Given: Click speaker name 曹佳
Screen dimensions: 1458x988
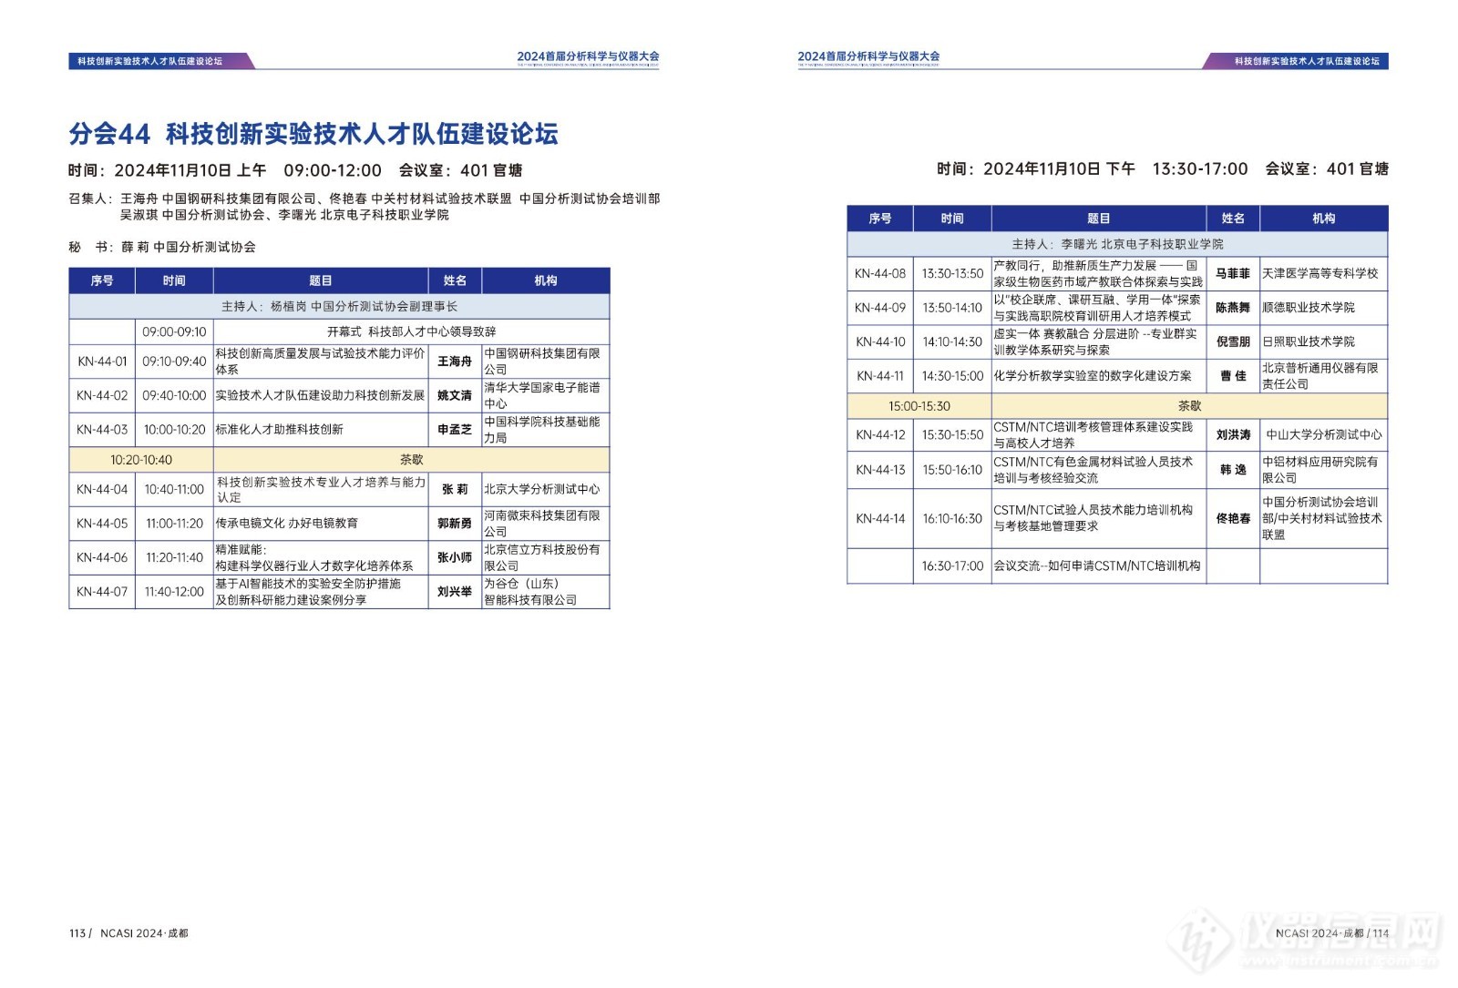Looking at the screenshot, I should click(x=1233, y=375).
